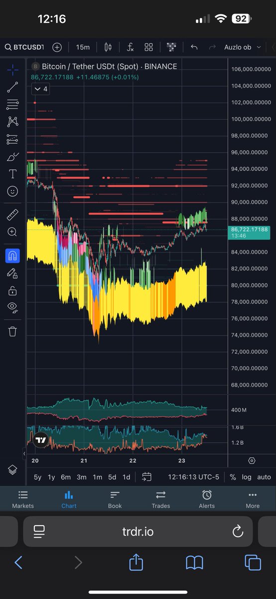
Task: Open the BTCUSDT symbol search field
Action: click(x=24, y=47)
